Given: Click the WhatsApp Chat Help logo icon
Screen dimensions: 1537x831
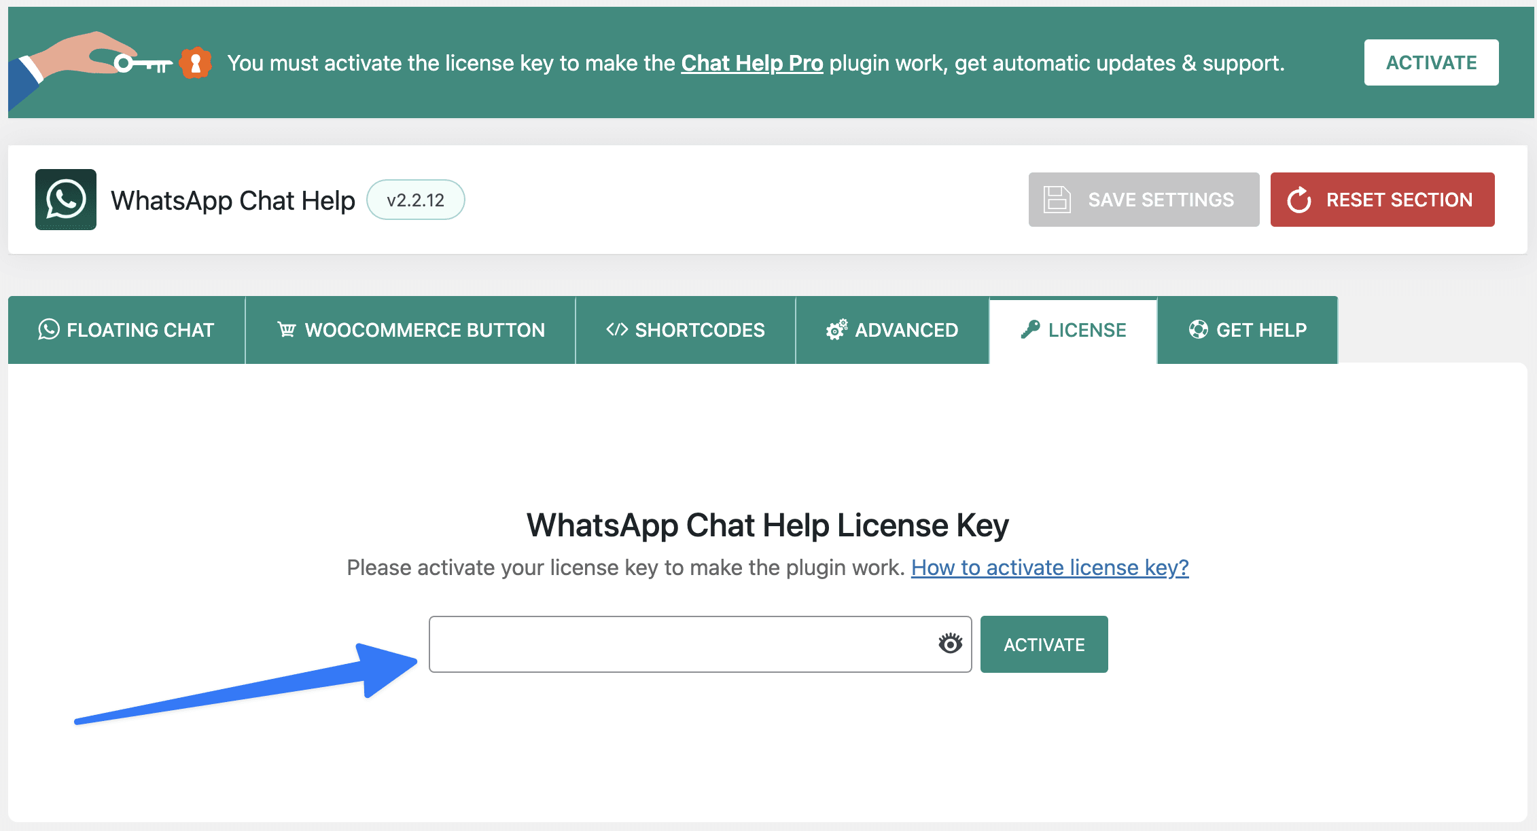Looking at the screenshot, I should (x=66, y=200).
